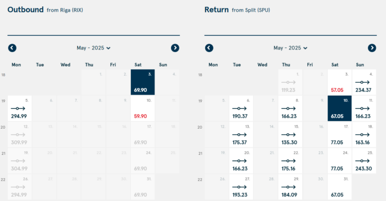386x201 pixels.
Task: Select return May 3 lowest fare 57.05
Action: pos(340,82)
